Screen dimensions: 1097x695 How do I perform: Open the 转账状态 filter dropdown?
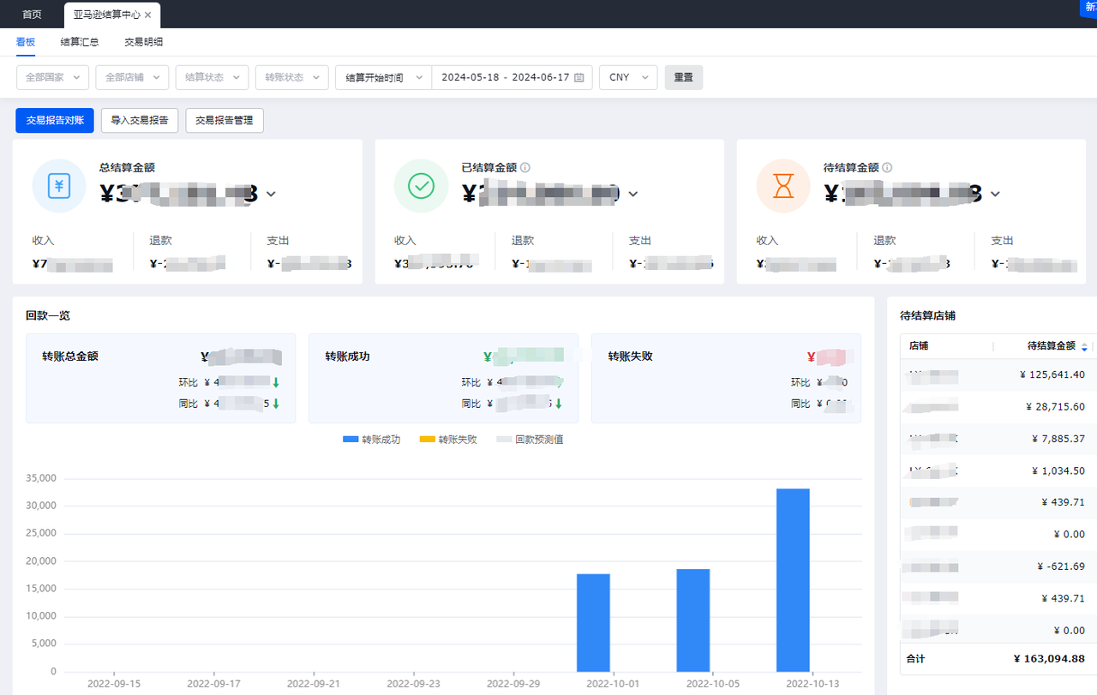[291, 77]
